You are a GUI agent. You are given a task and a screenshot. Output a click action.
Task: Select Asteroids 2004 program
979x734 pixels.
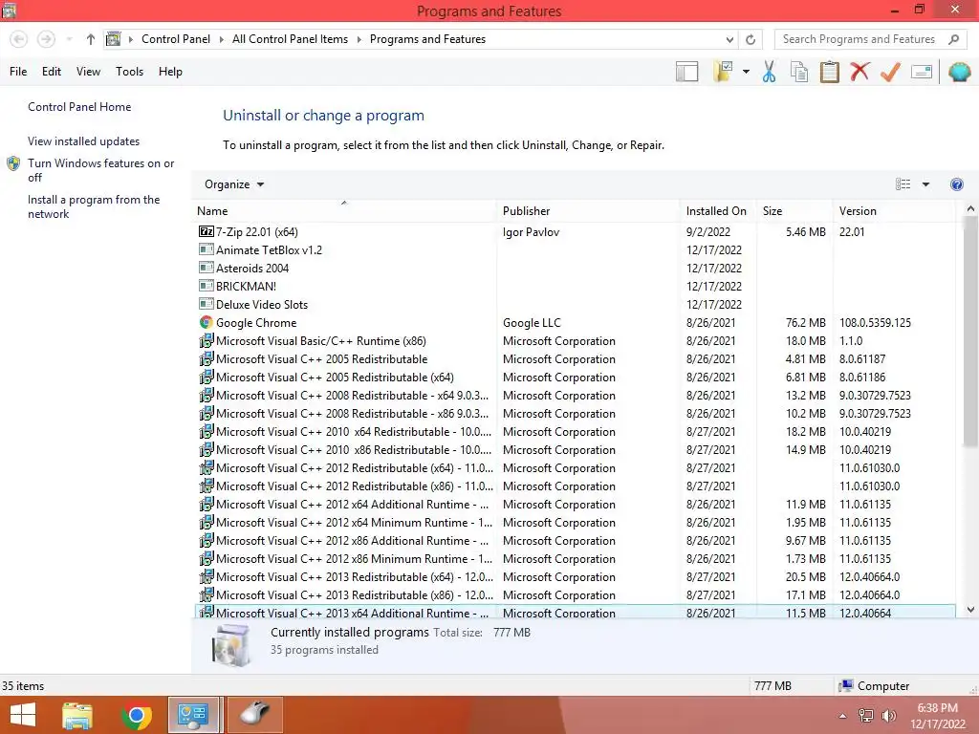click(575, 268)
